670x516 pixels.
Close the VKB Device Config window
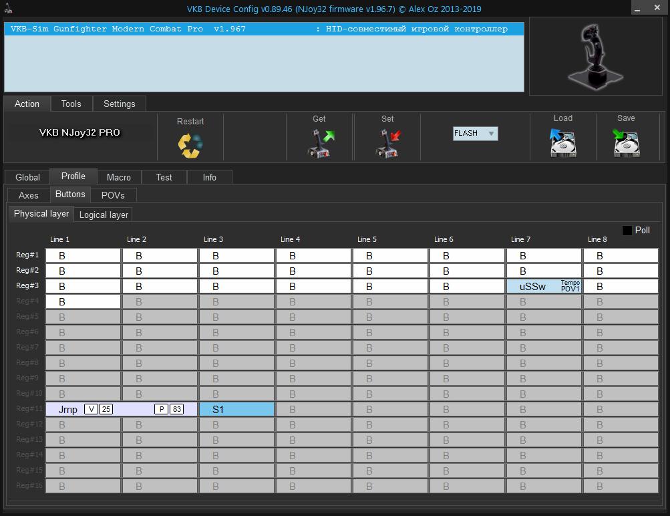coord(657,8)
